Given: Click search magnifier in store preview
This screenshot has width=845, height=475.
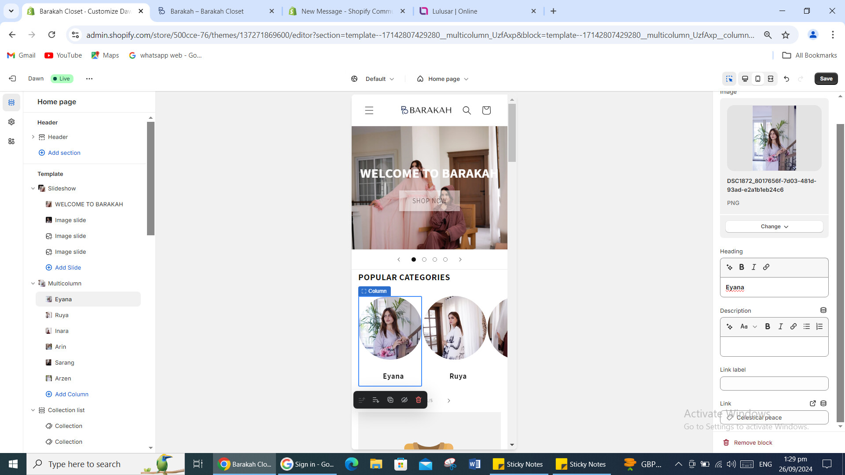Looking at the screenshot, I should pos(467,110).
